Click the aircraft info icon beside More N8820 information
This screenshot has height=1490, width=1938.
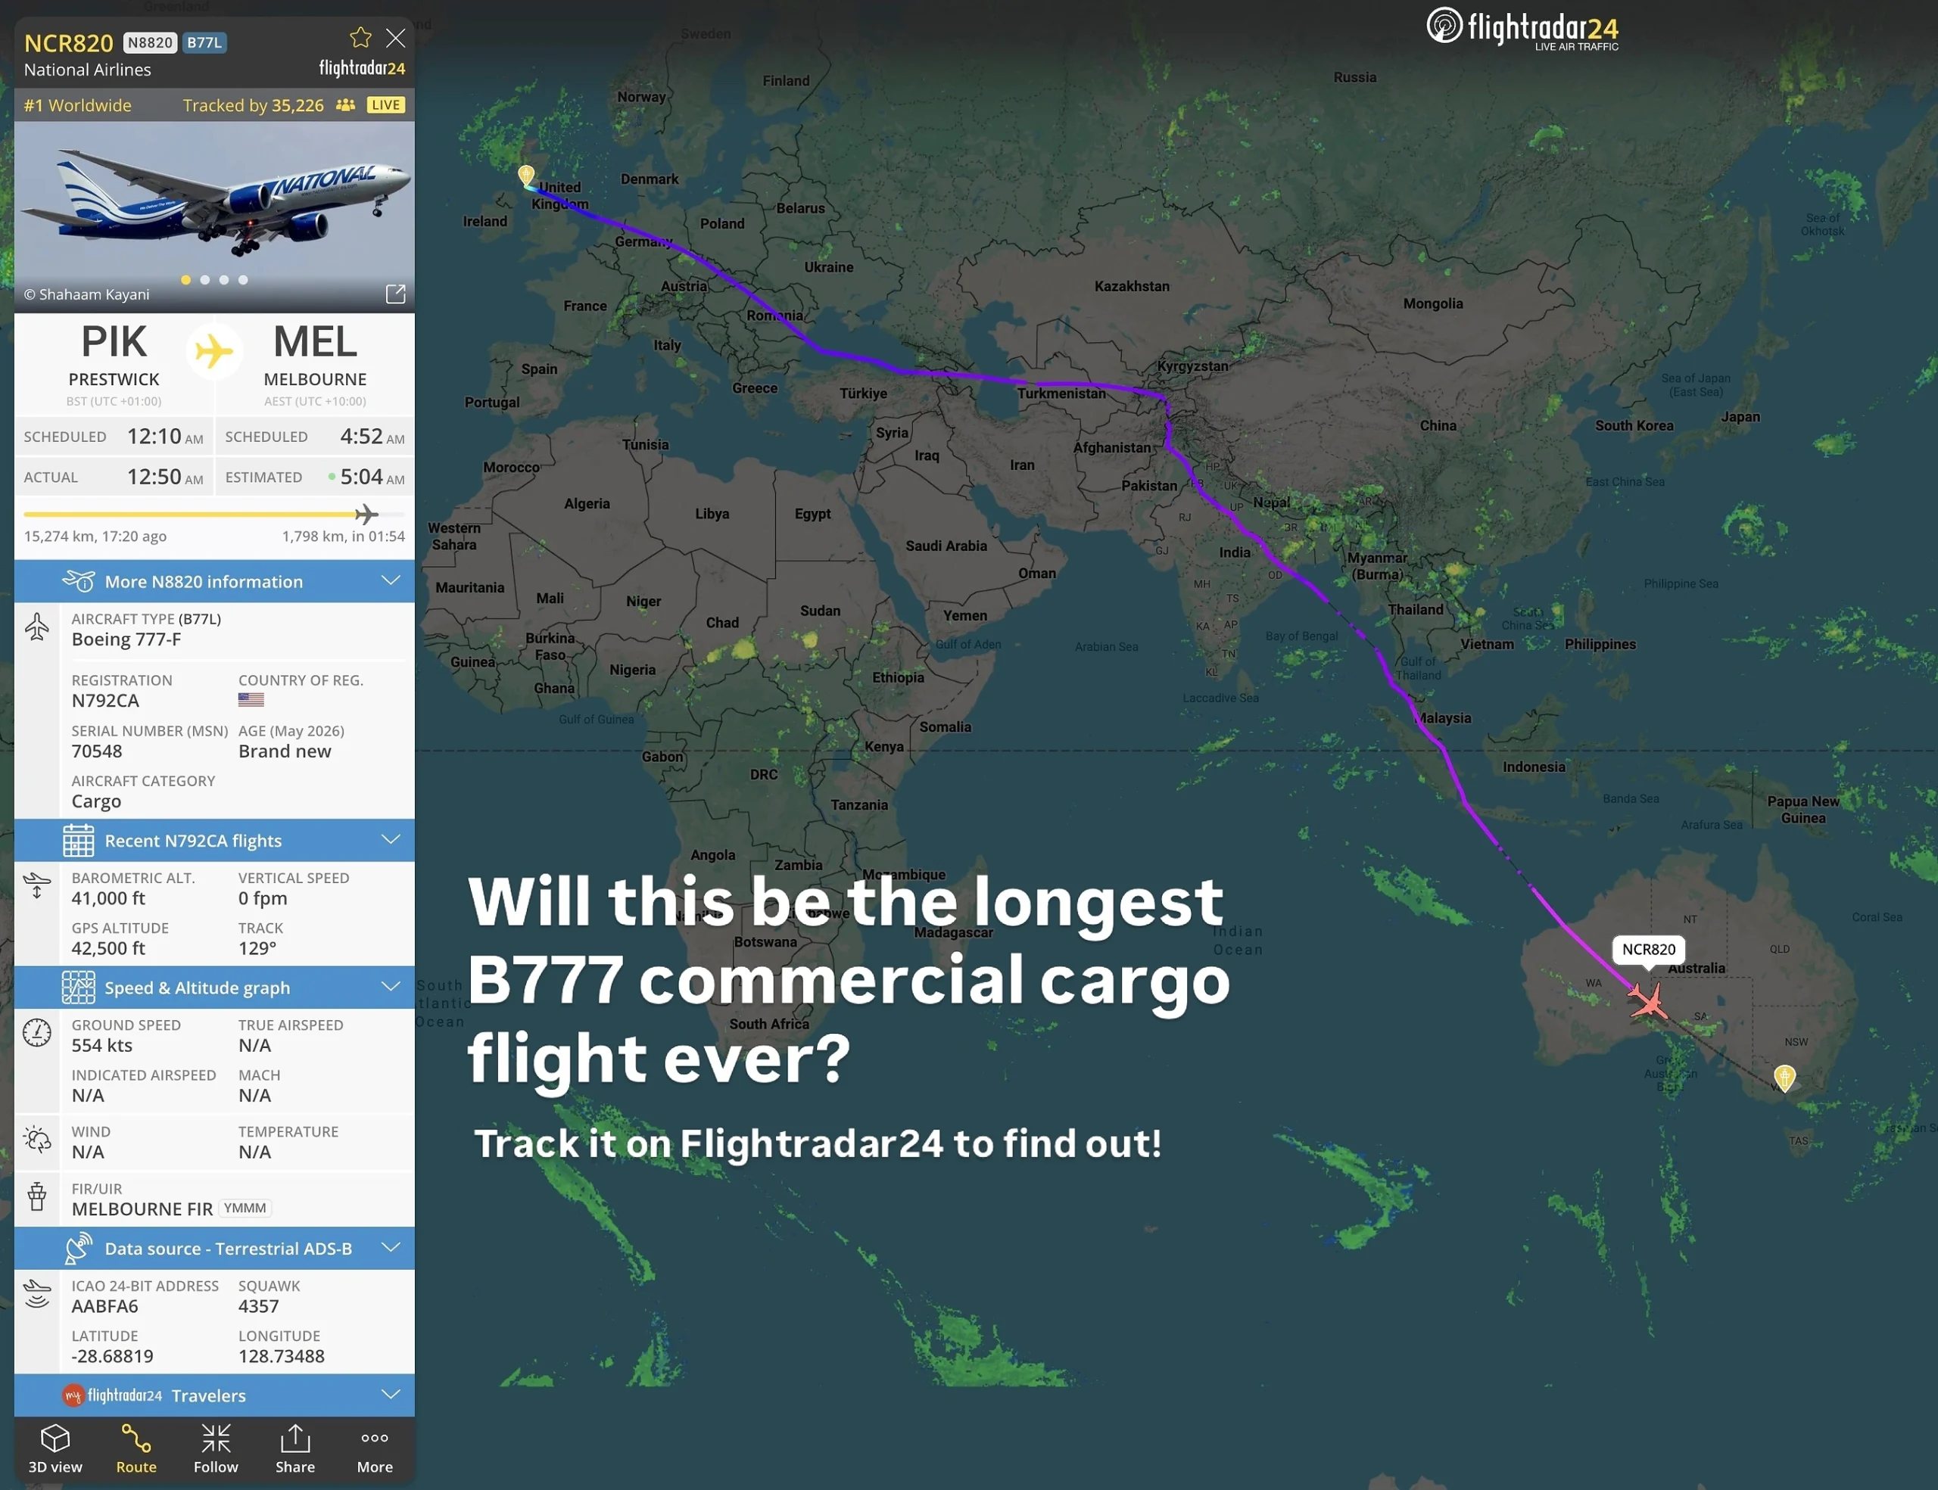[78, 581]
